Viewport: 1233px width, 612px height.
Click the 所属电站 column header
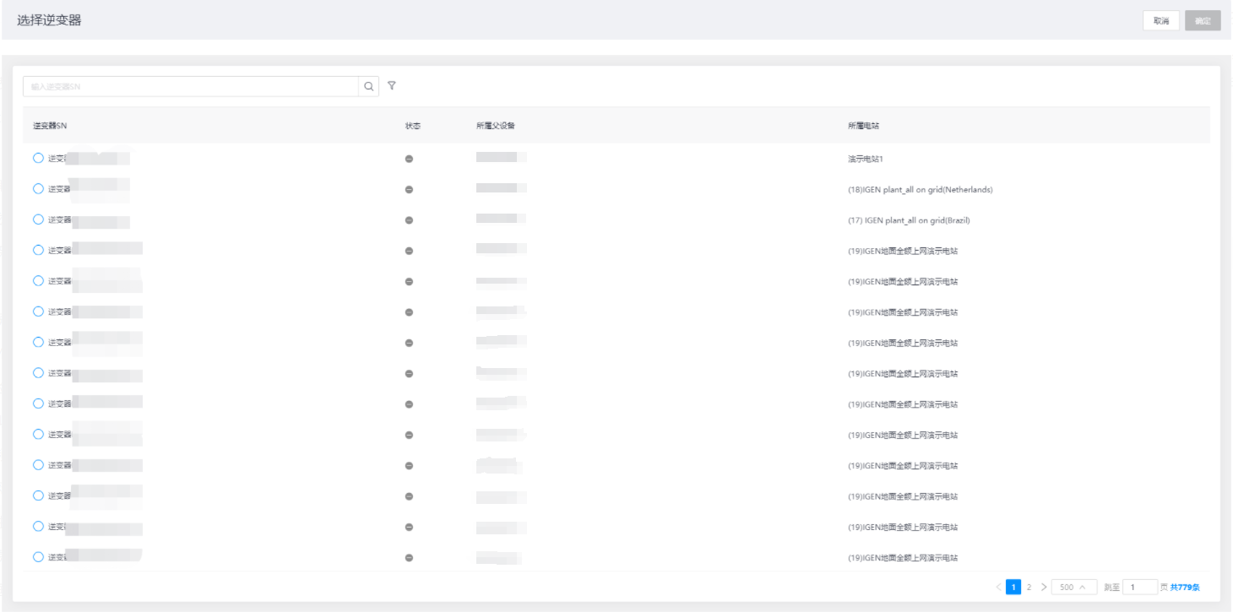point(863,126)
